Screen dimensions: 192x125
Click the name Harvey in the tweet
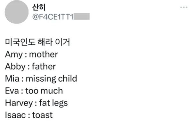click(x=19, y=103)
